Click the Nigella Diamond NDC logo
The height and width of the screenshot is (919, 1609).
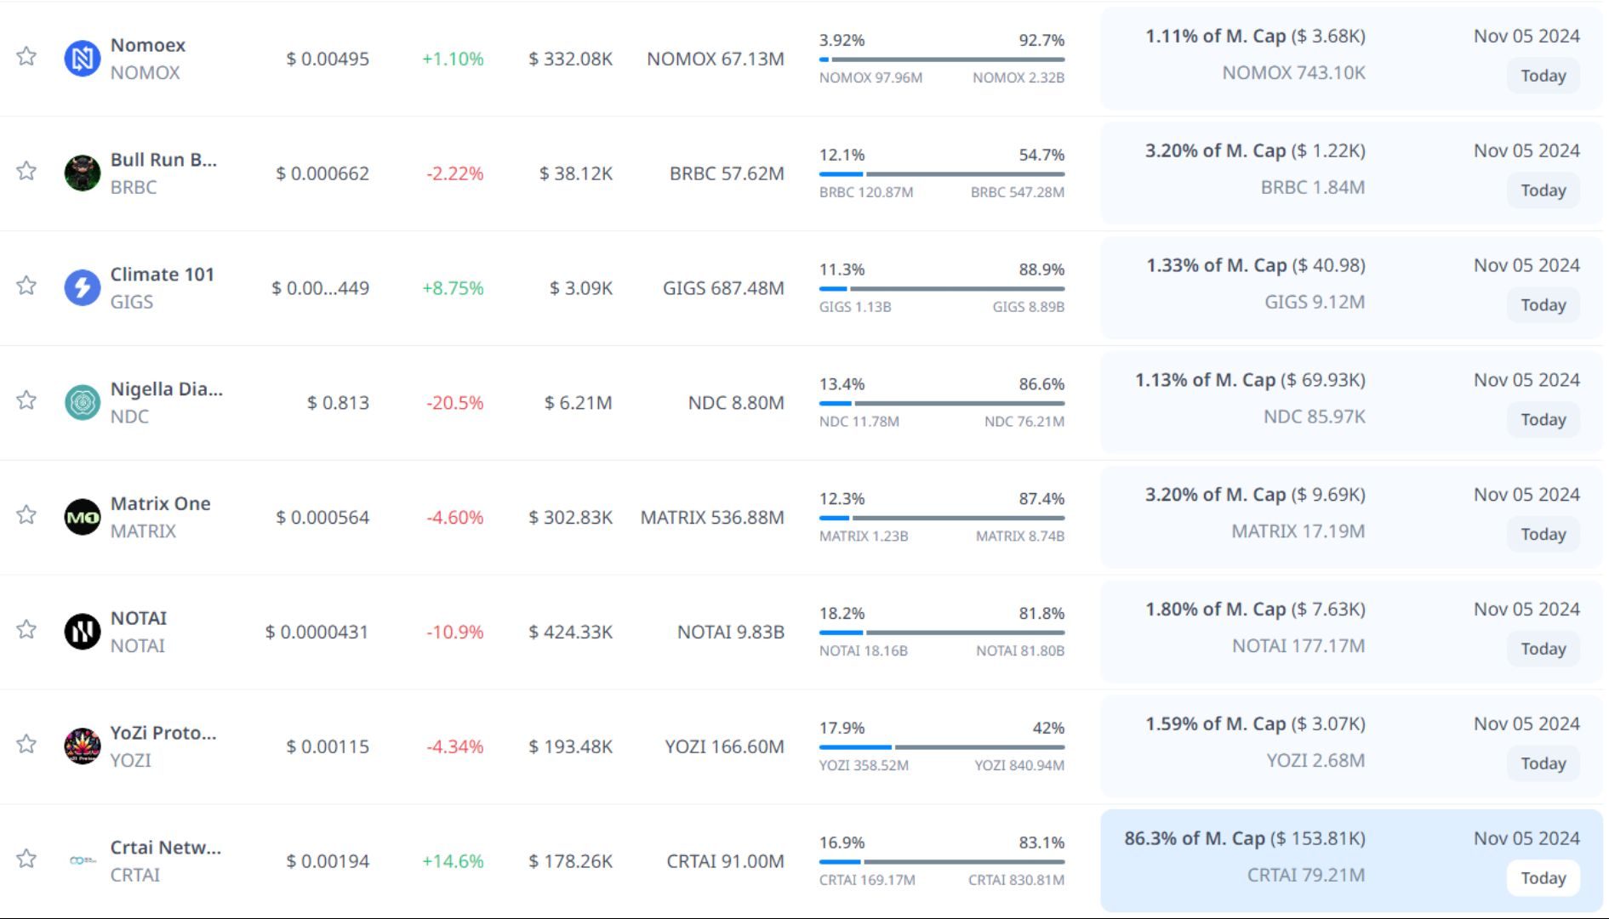pos(83,402)
